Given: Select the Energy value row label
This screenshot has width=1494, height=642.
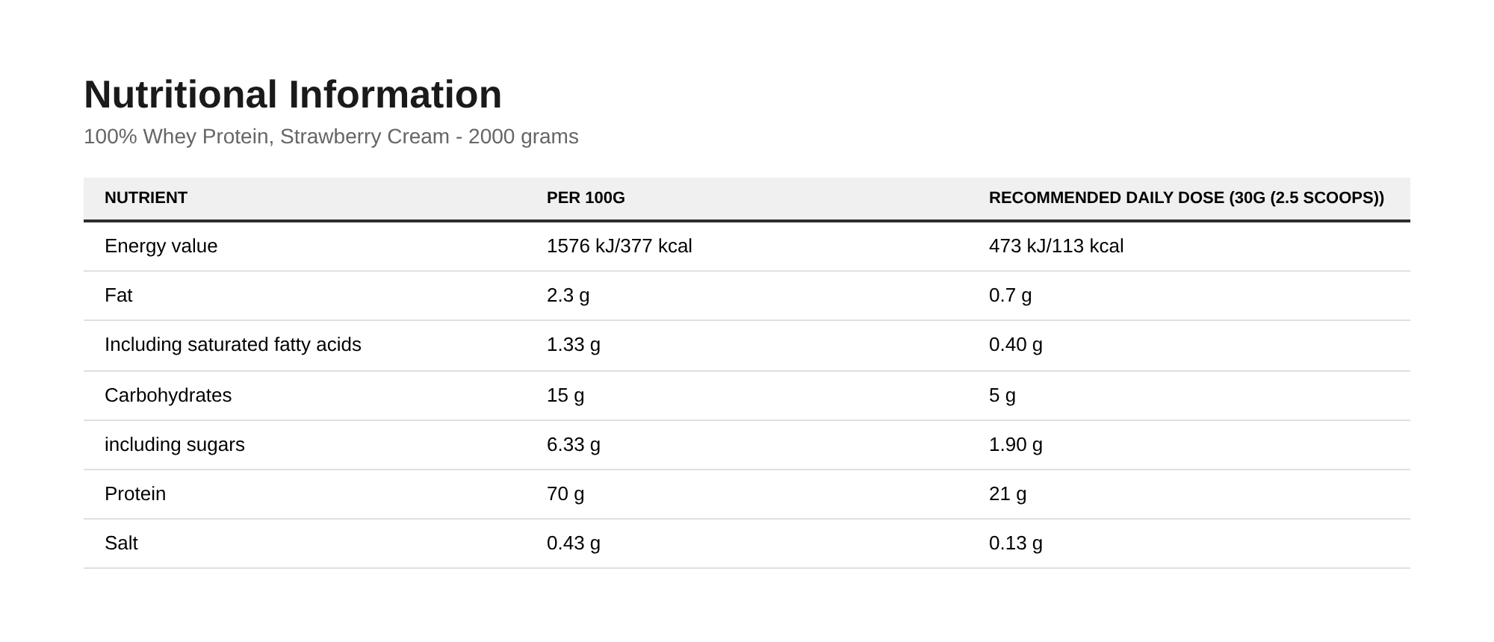Looking at the screenshot, I should pos(161,246).
